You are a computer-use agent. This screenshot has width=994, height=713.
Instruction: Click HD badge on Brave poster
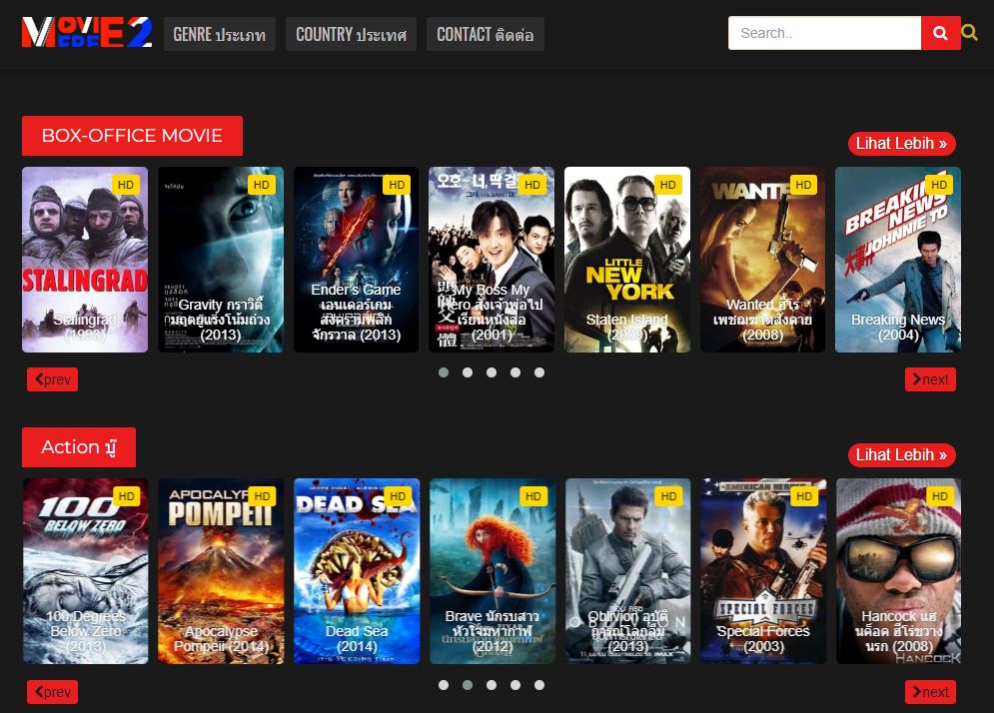click(533, 496)
